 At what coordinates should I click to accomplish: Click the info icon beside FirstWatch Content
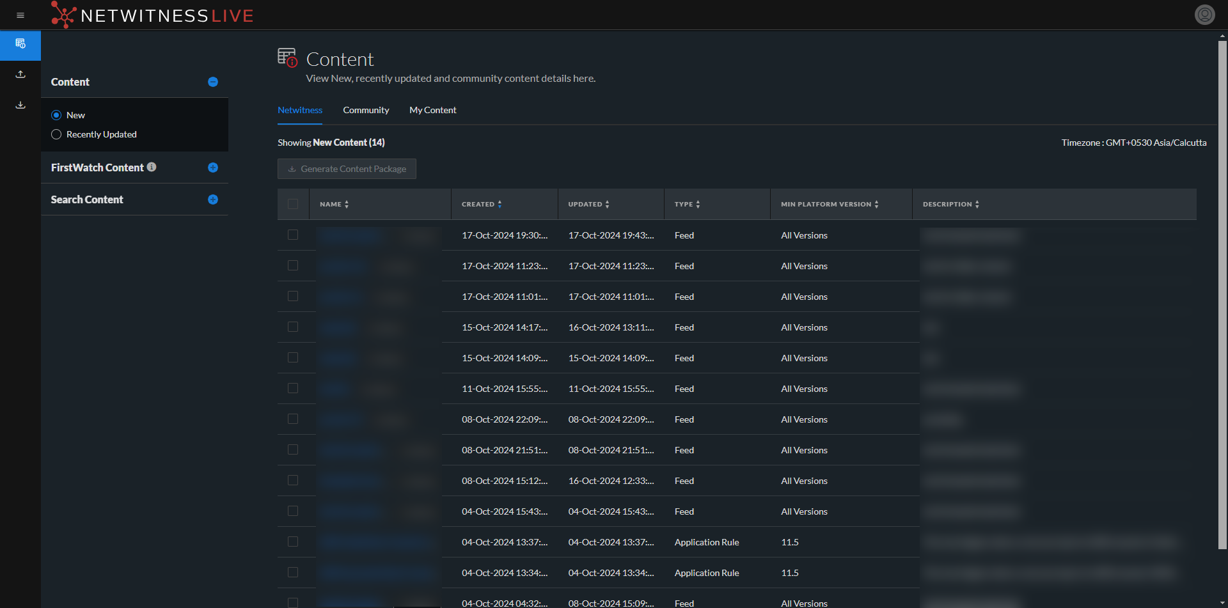pos(152,167)
